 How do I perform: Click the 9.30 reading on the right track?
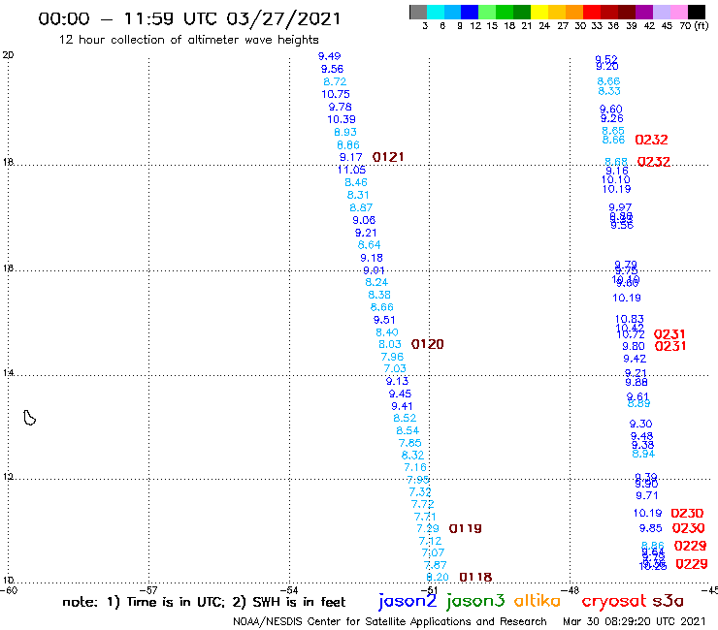tap(640, 424)
